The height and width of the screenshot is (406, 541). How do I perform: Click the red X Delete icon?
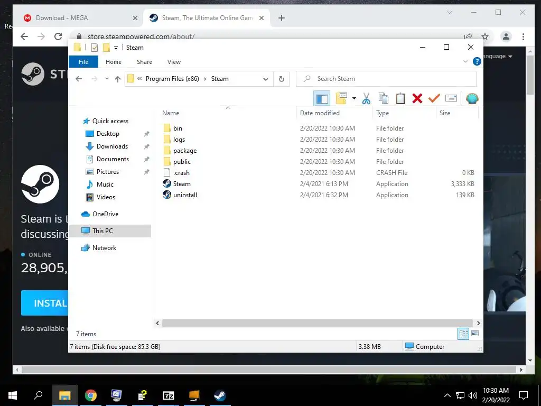(x=417, y=98)
